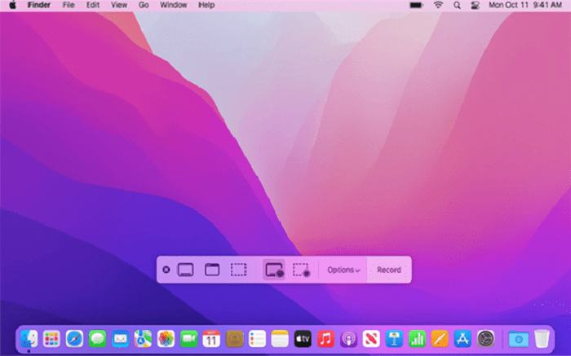571x356 pixels.
Task: Toggle Record Entire Screen mode
Action: tap(274, 270)
